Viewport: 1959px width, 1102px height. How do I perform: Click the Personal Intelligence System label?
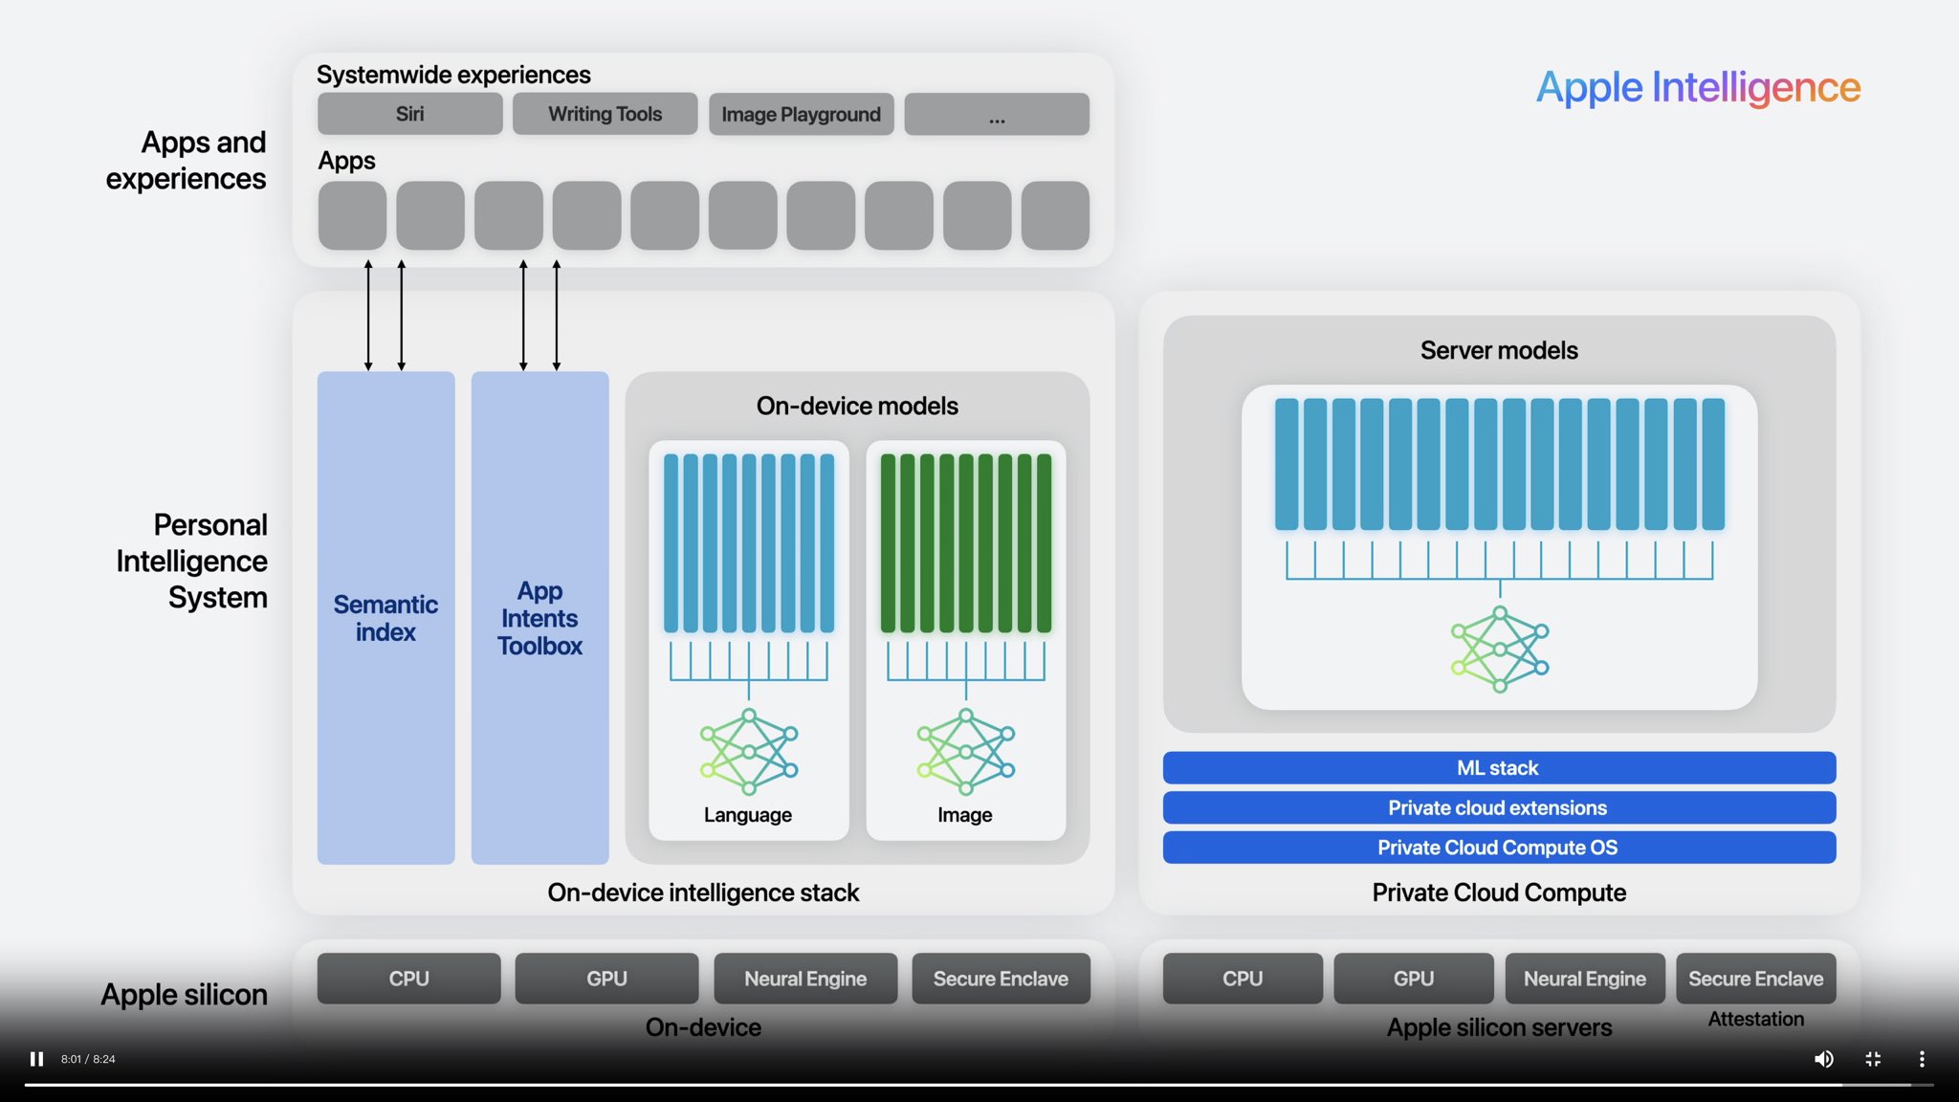point(191,561)
